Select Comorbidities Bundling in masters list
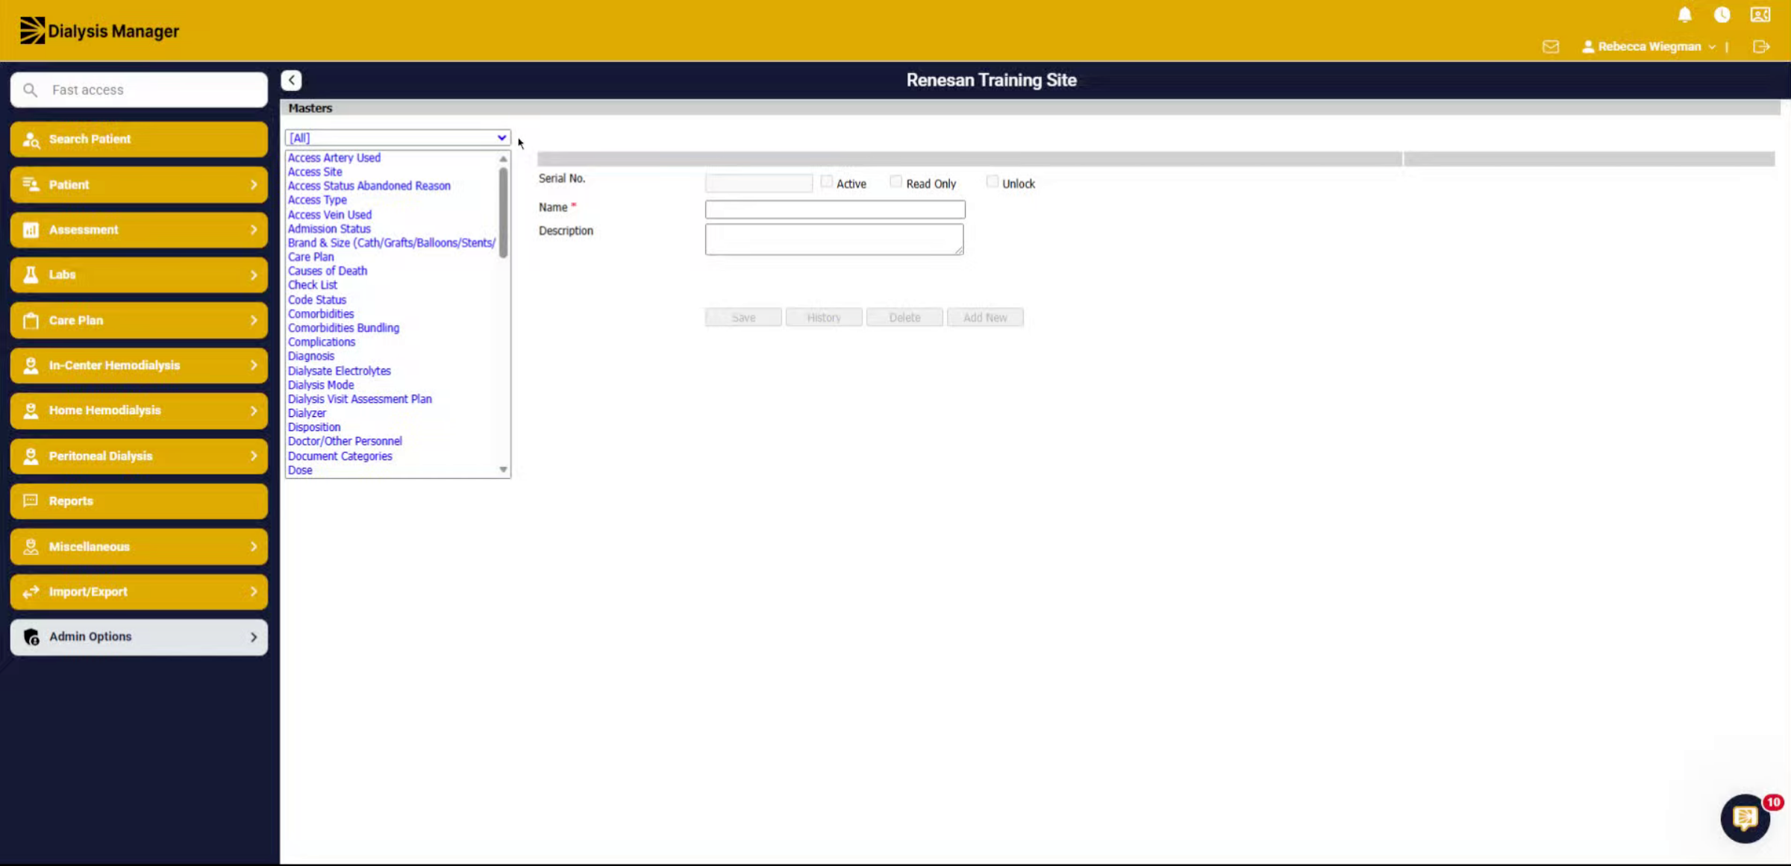1791x866 pixels. [x=343, y=328]
